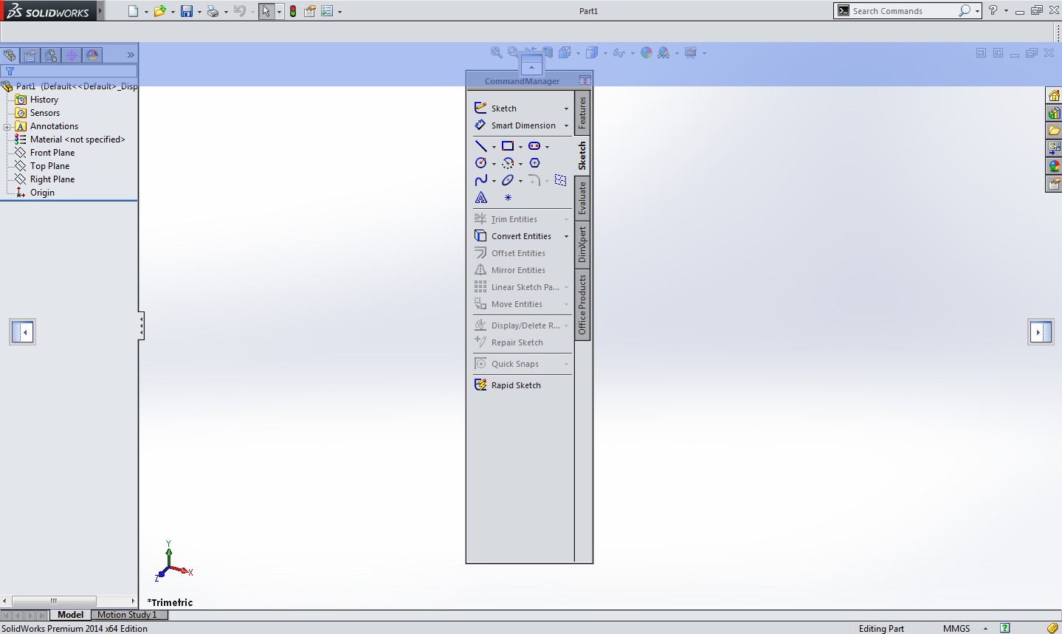Screen dimensions: 1062x634
Task: Select the Front Plane tree item
Action: click(52, 153)
